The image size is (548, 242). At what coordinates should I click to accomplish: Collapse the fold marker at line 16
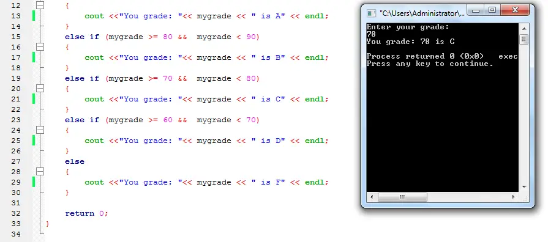40,46
